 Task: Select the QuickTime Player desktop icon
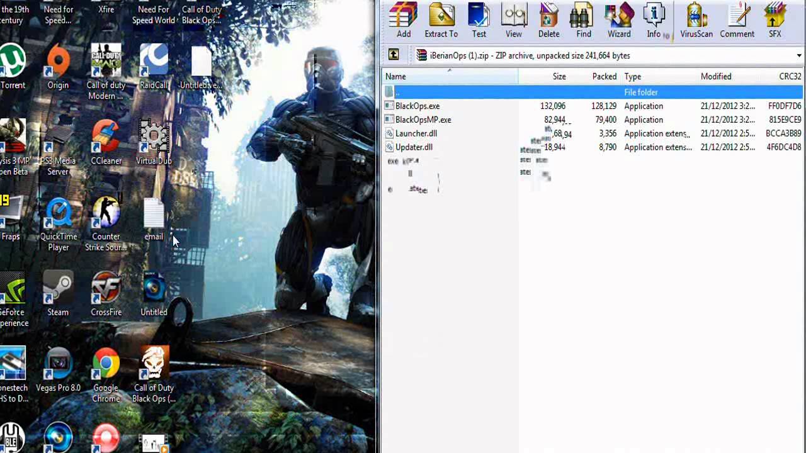click(x=58, y=223)
